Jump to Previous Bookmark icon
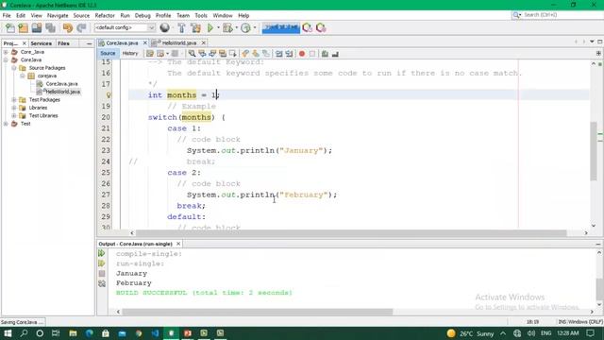The height and width of the screenshot is (340, 604). coord(245,54)
